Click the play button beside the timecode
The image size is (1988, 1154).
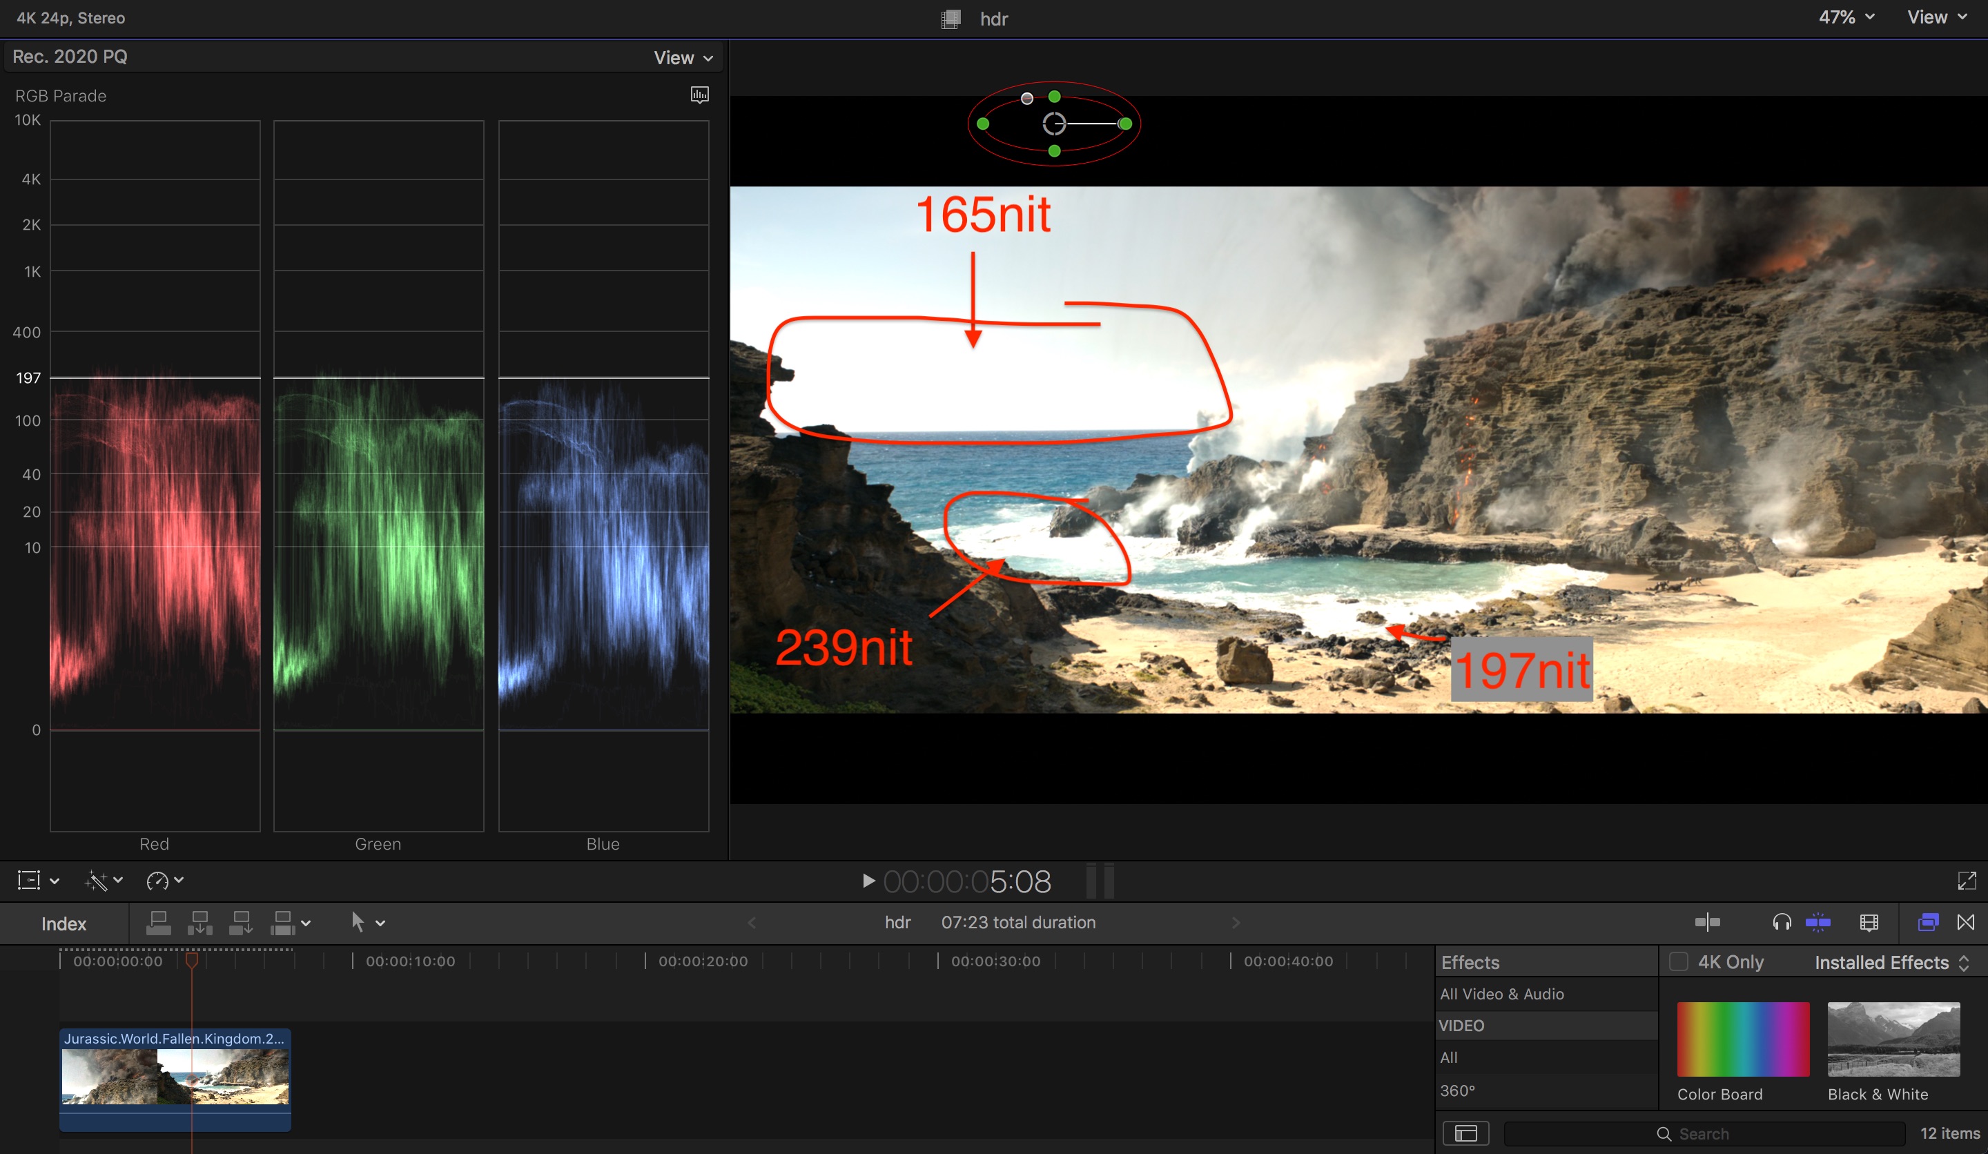pos(868,881)
